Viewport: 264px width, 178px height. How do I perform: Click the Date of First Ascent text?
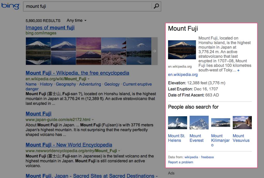pyautogui.click(x=193, y=95)
